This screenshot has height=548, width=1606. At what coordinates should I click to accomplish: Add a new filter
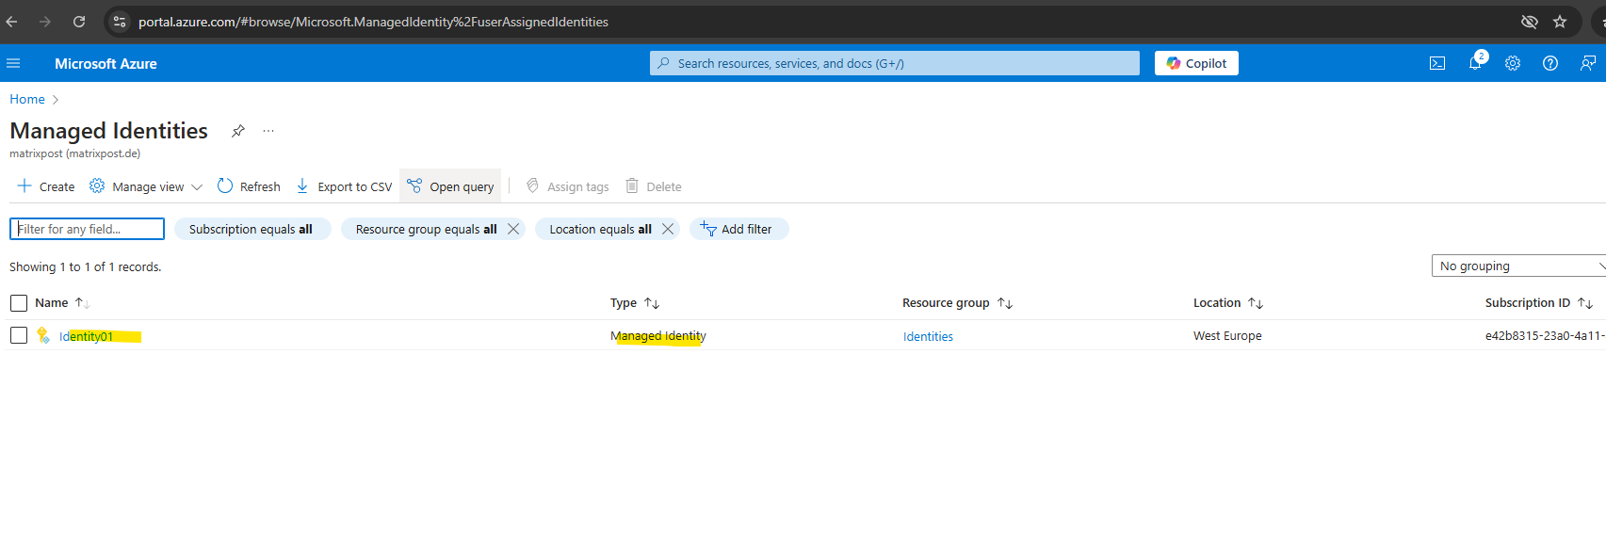(739, 229)
